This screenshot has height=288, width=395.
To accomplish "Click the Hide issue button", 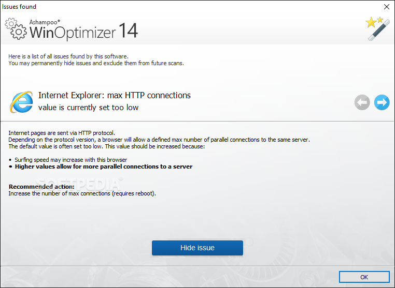I will point(198,248).
